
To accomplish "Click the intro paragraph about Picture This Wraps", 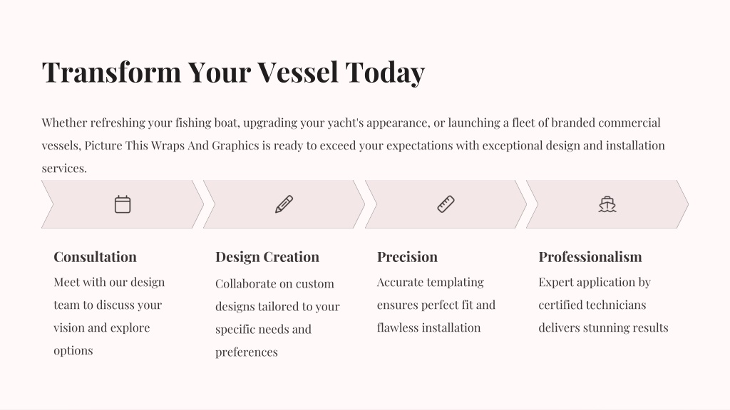I will pos(354,145).
